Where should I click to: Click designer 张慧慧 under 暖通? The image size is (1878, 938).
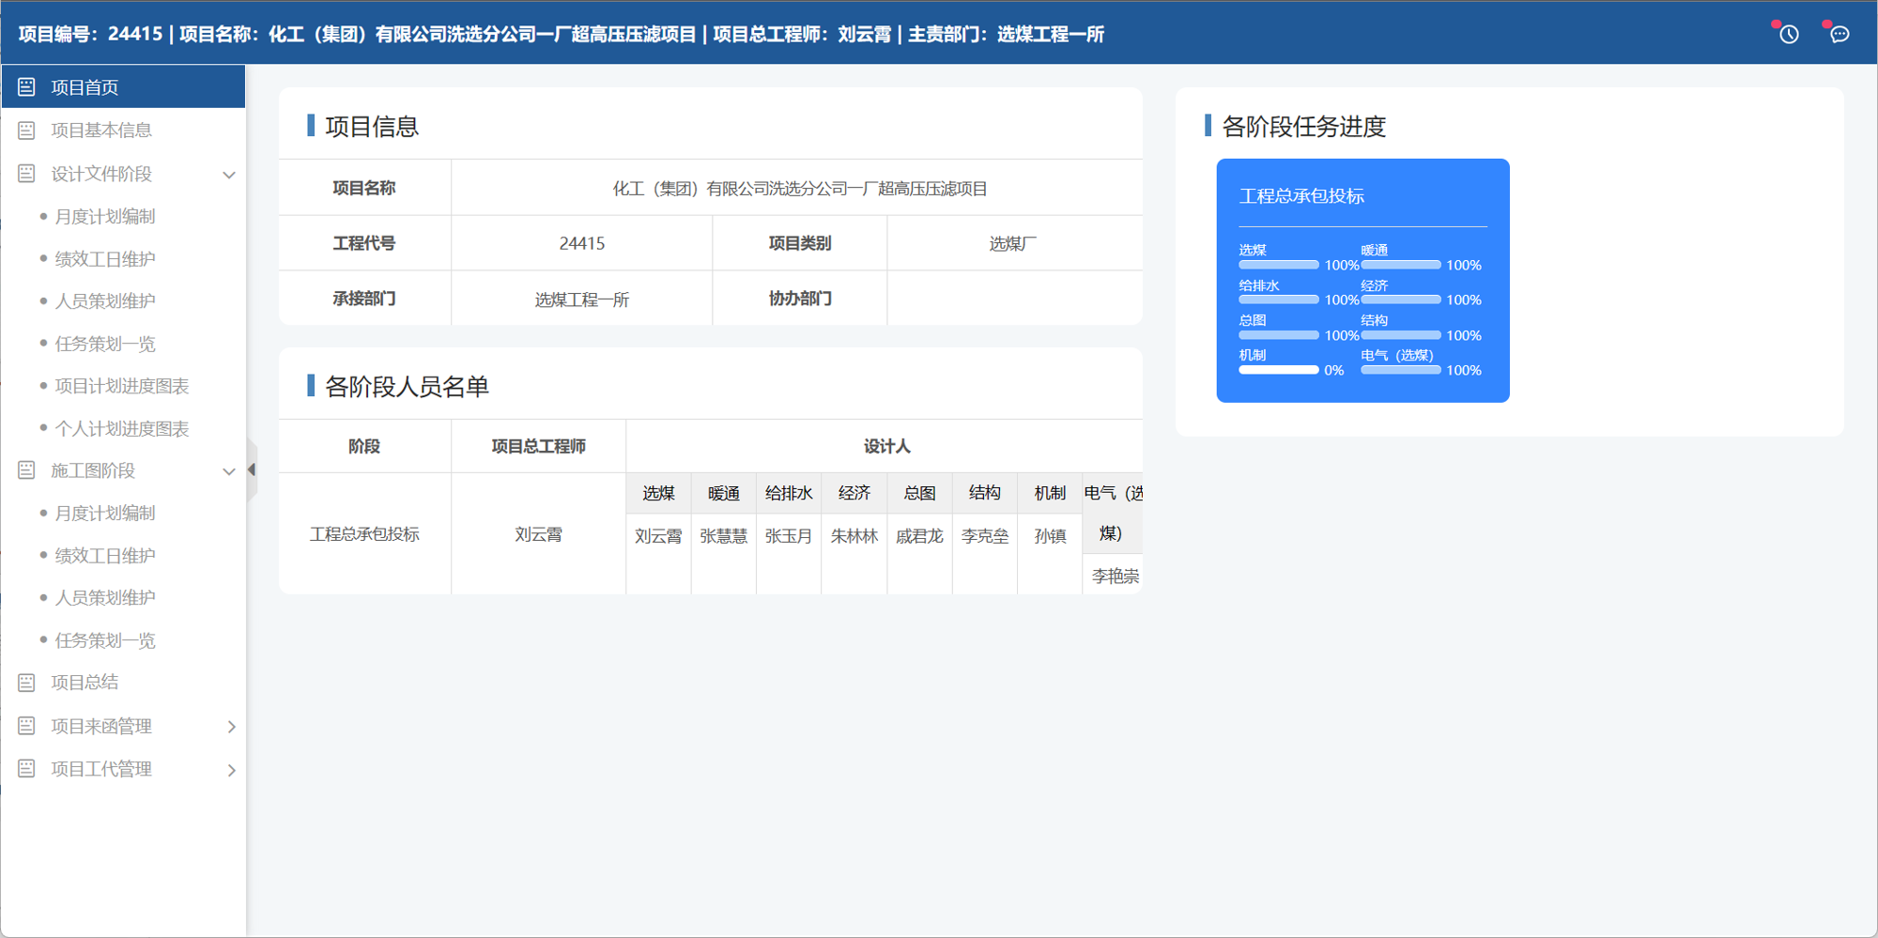coord(724,536)
